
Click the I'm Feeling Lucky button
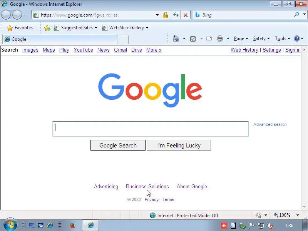click(179, 145)
